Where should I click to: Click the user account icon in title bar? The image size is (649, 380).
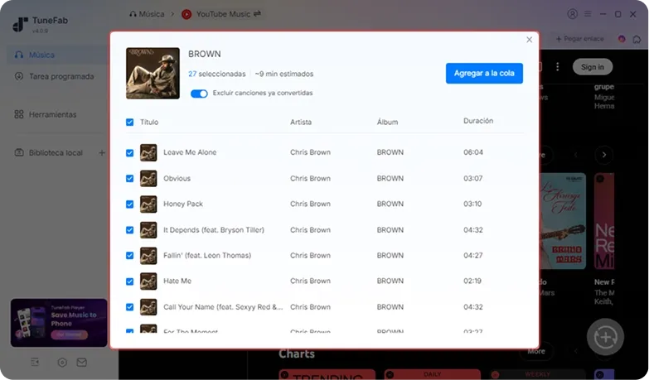pos(572,14)
